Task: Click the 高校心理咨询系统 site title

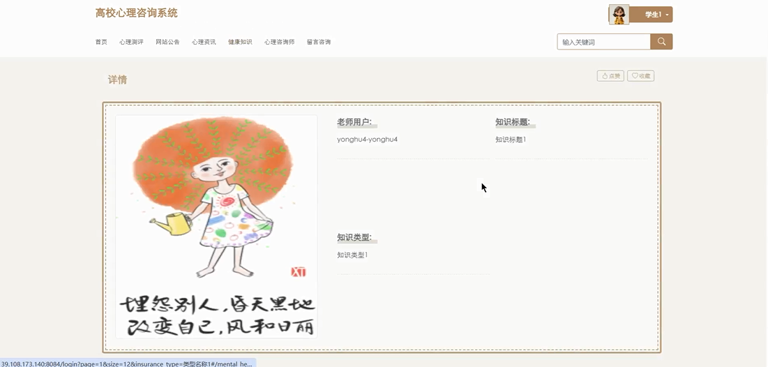Action: 137,13
